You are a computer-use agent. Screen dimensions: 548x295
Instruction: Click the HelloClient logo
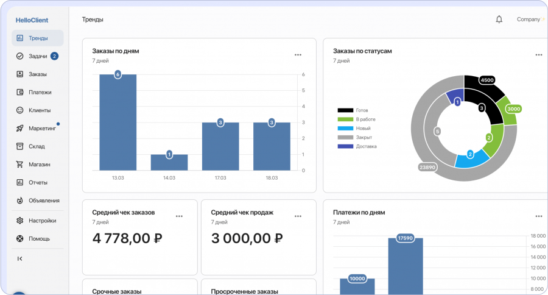(x=32, y=20)
